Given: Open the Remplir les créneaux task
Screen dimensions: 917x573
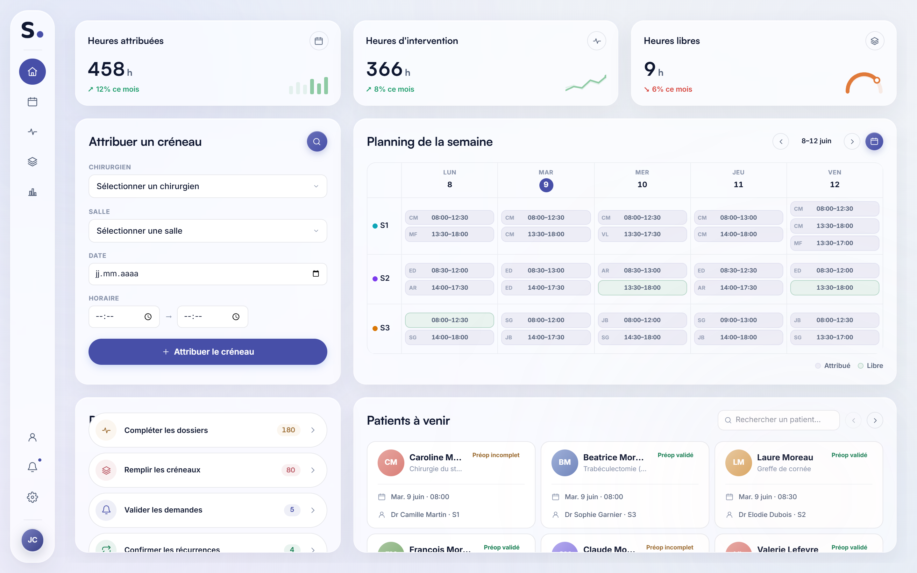Looking at the screenshot, I should pos(208,470).
